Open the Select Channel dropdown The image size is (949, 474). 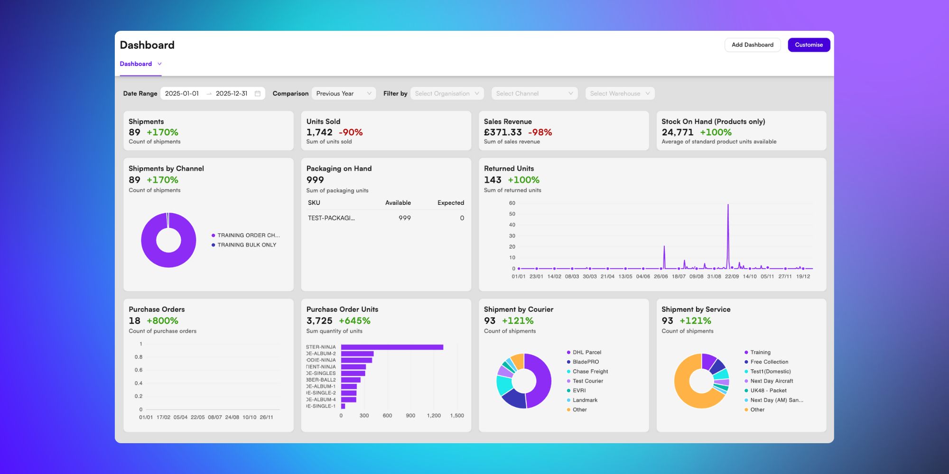(x=534, y=93)
